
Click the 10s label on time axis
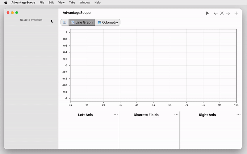tap(236, 105)
